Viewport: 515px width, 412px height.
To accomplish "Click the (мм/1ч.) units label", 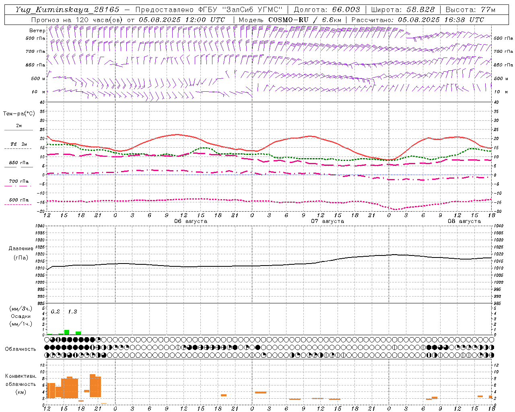I will click(21, 324).
